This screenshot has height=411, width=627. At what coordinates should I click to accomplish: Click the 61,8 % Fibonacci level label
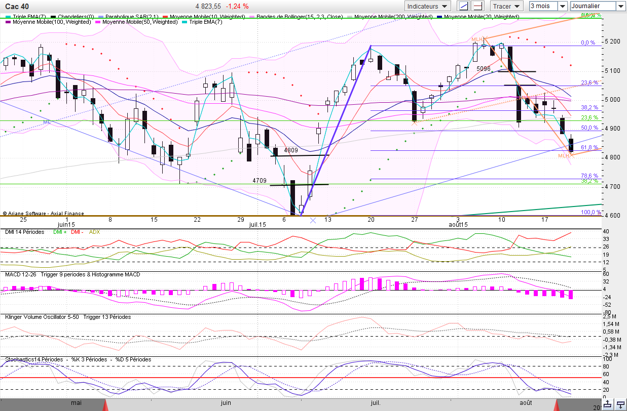(589, 147)
